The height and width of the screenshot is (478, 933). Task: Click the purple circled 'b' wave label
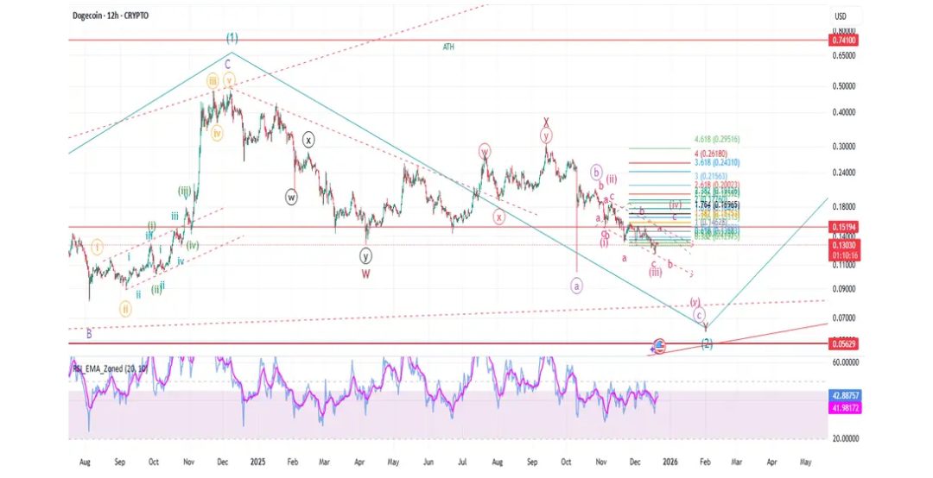pyautogui.click(x=596, y=172)
